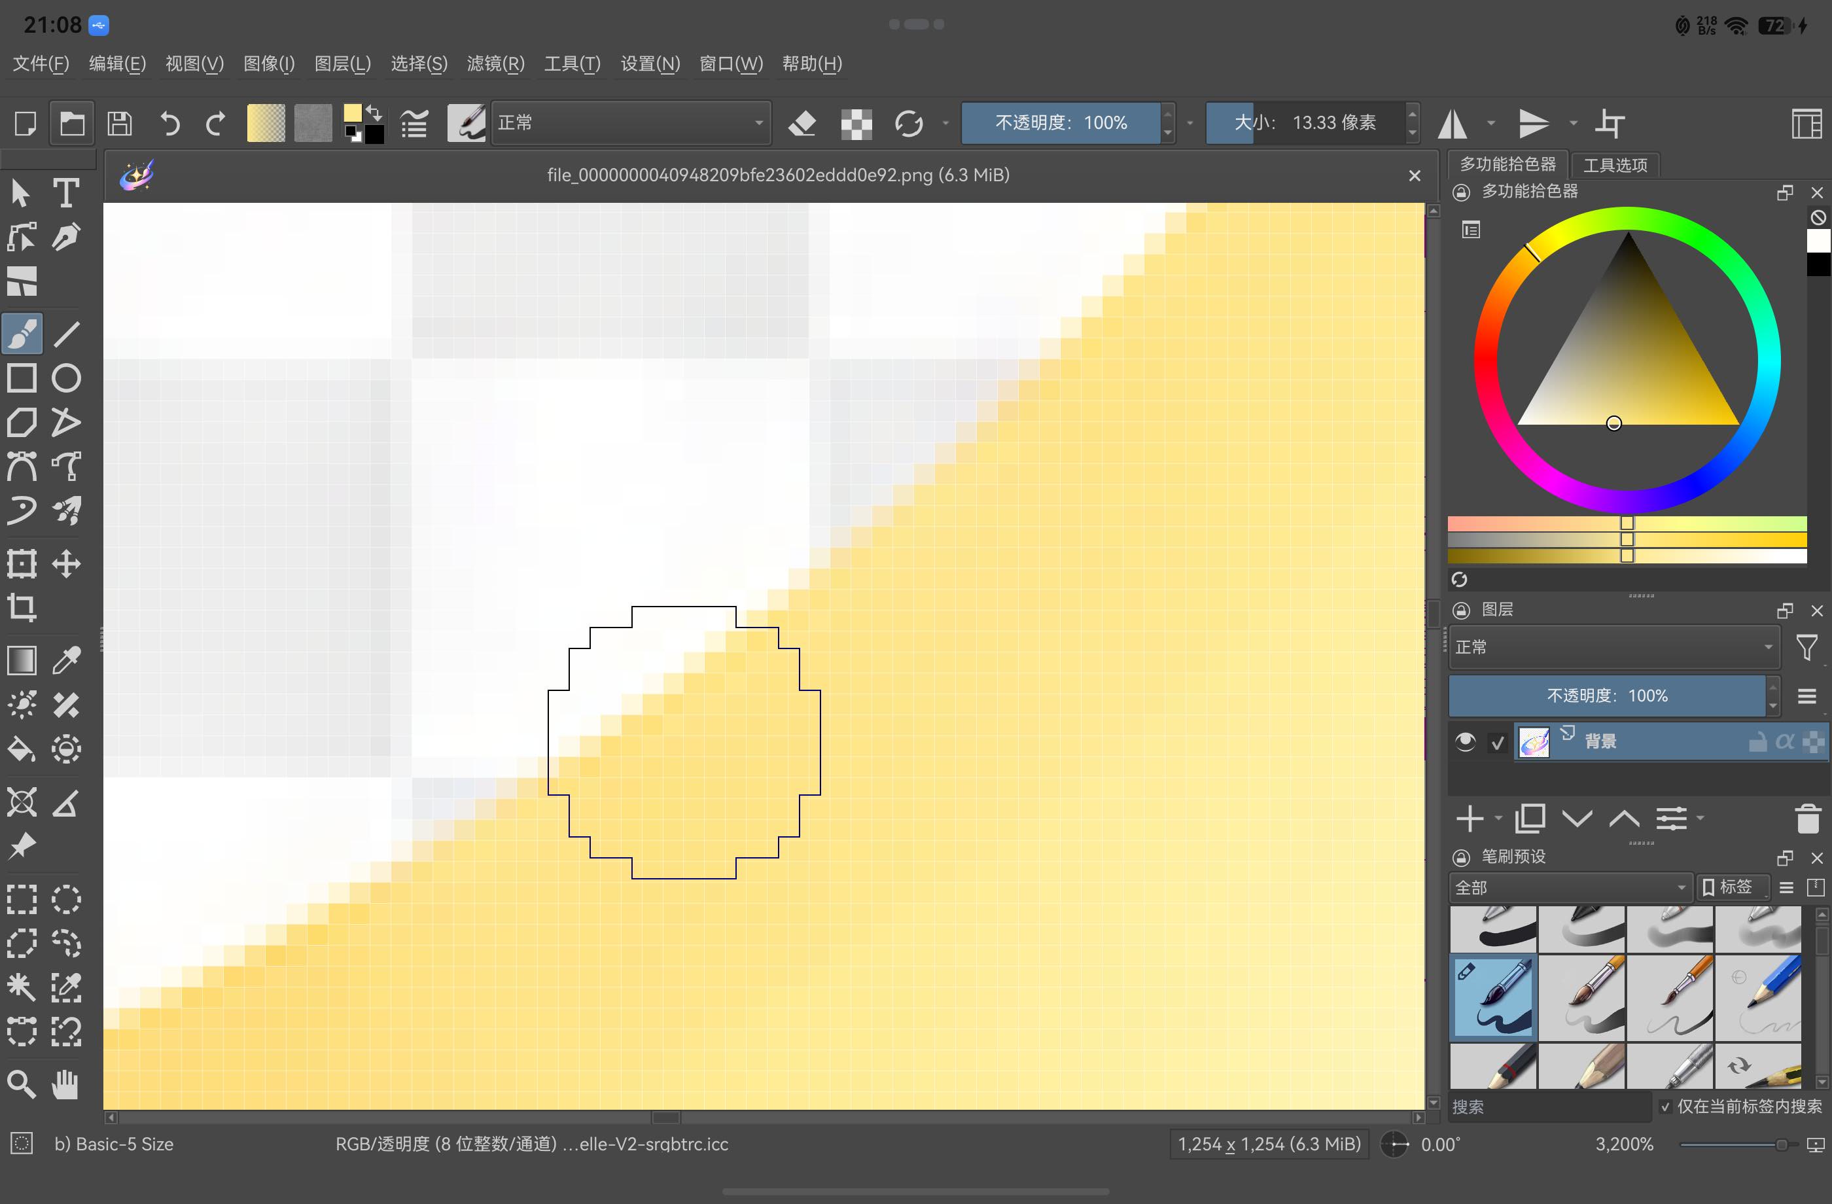Open the layer blending mode 正常 dropdown

[x=1614, y=647]
